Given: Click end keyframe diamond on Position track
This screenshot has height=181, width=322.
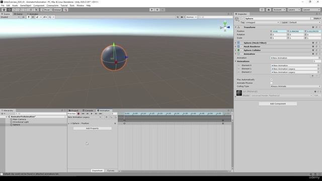Looking at the screenshot, I should (x=223, y=123).
